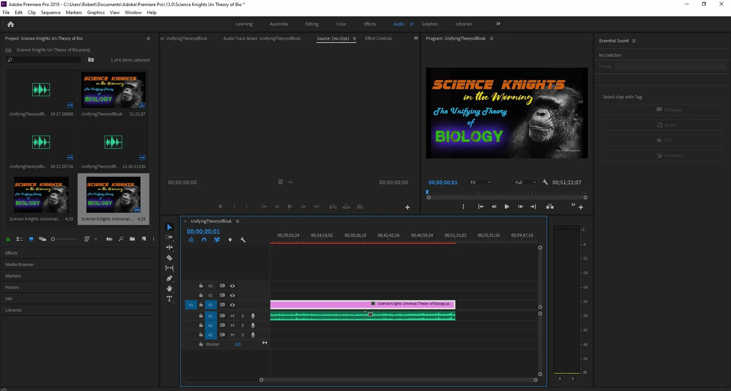Open the Effect Controls tab
This screenshot has width=731, height=391.
coord(378,38)
